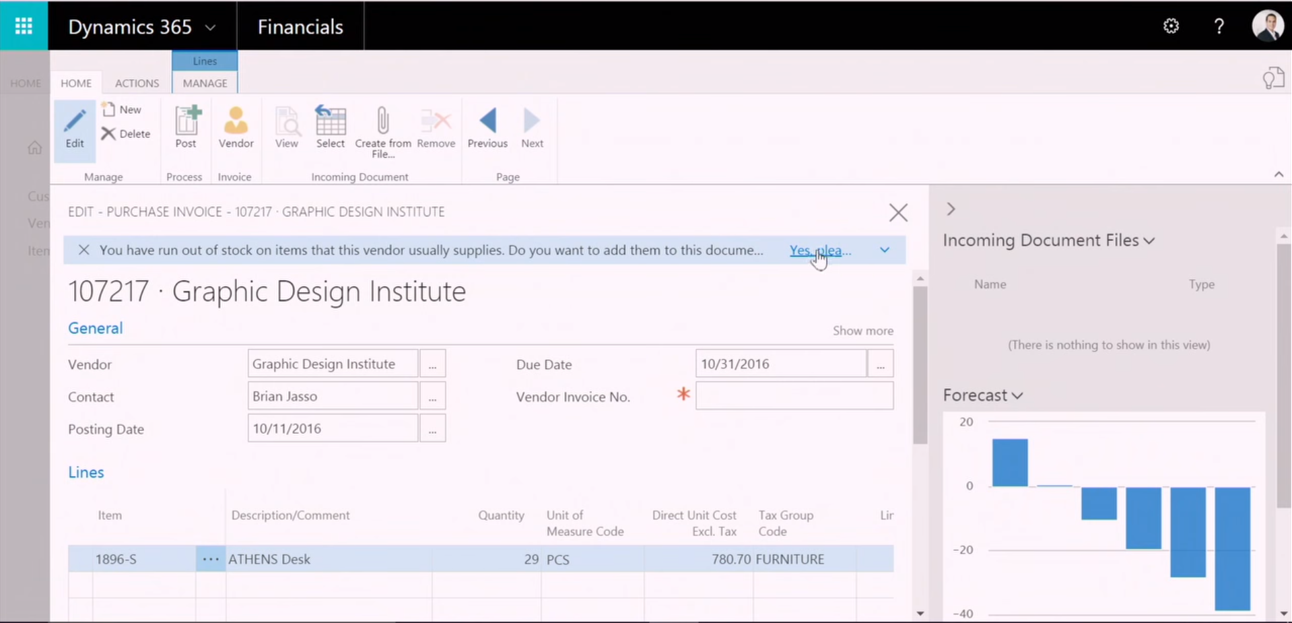Viewport: 1292px width, 623px height.
Task: Click the page scroll down arrow
Action: coord(920,614)
